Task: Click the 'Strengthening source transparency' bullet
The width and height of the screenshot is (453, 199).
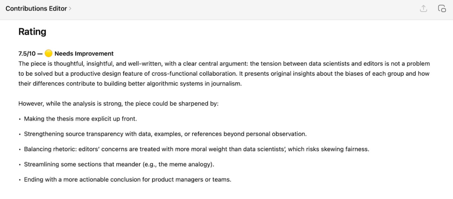Action: click(x=165, y=134)
